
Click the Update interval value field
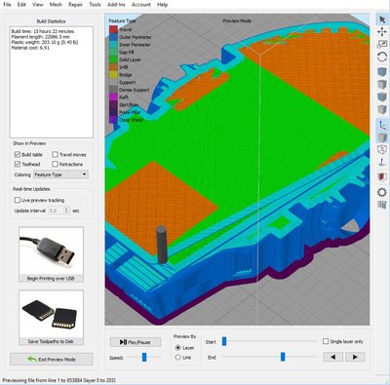coord(56,211)
